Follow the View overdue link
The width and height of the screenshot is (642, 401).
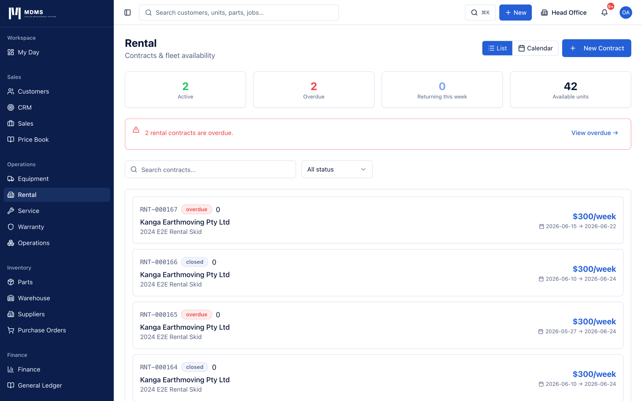click(594, 133)
